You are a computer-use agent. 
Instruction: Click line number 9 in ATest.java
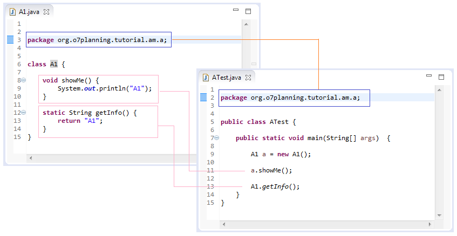pos(212,154)
